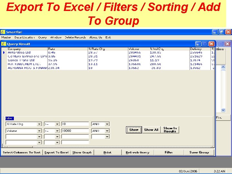Open the Master menu
The height and width of the screenshot is (174, 232).
click(x=6, y=37)
